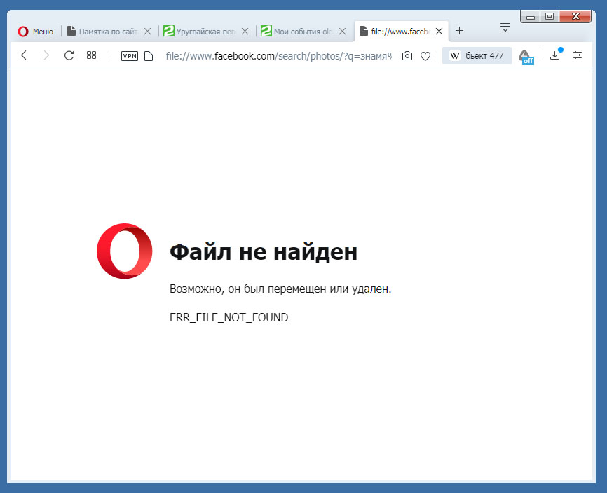
Task: Open the Easy Setup sliders icon
Action: pos(578,55)
